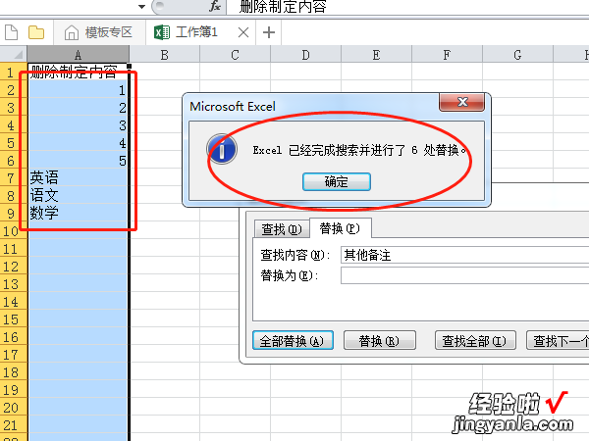The height and width of the screenshot is (441, 589).
Task: Select the row 1 header
Action: [x=14, y=72]
